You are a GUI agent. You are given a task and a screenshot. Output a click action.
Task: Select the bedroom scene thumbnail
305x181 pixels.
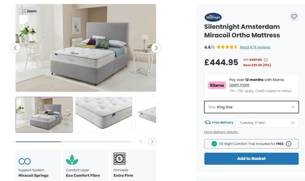click(x=44, y=115)
